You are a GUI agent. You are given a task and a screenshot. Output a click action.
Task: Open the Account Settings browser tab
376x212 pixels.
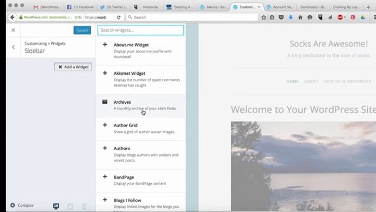pos(280,7)
